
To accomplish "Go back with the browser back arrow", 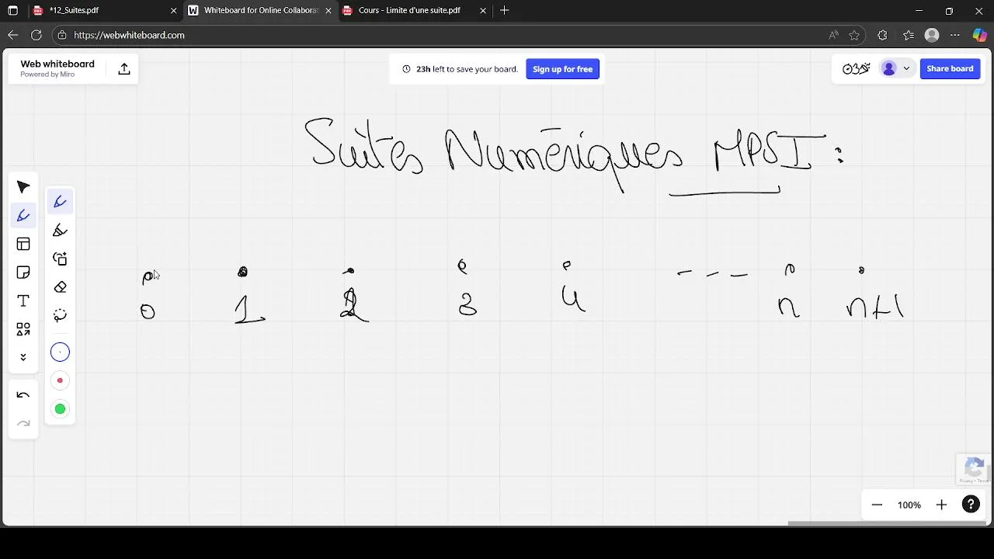I will (x=12, y=35).
